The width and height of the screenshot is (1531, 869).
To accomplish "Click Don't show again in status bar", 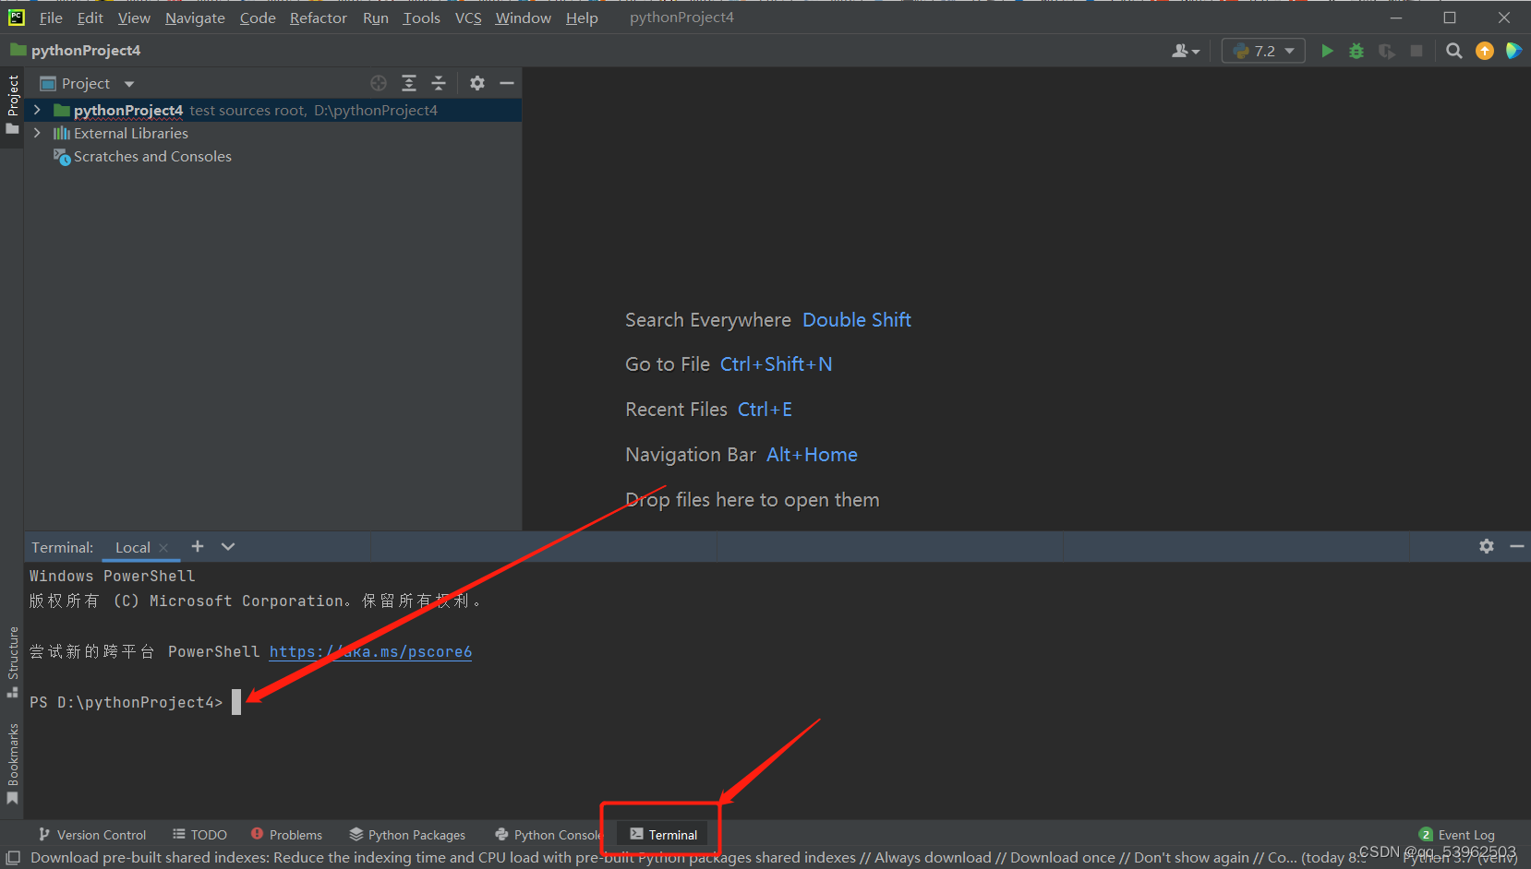I will 1191,858.
